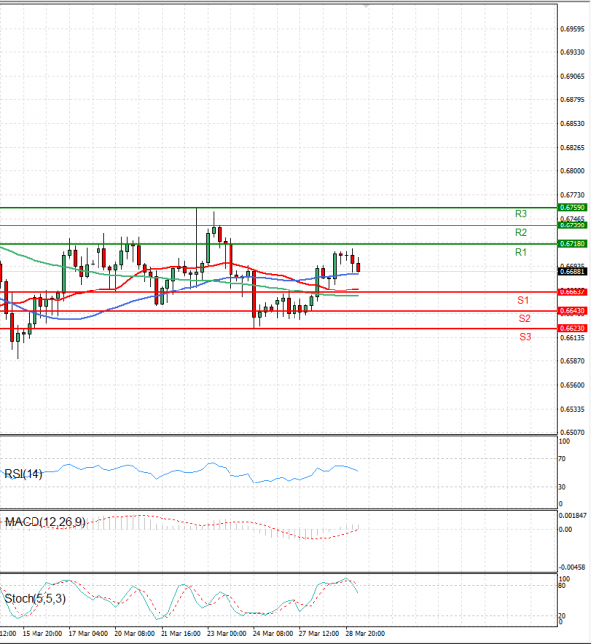Viewport: 591px width, 644px height.
Task: Click the 23 Mar 00:00 time label
Action: (x=227, y=634)
